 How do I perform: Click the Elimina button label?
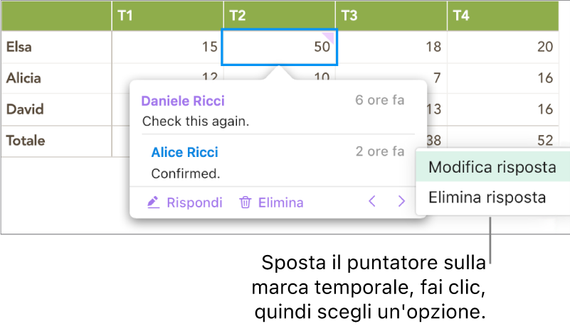tap(280, 202)
